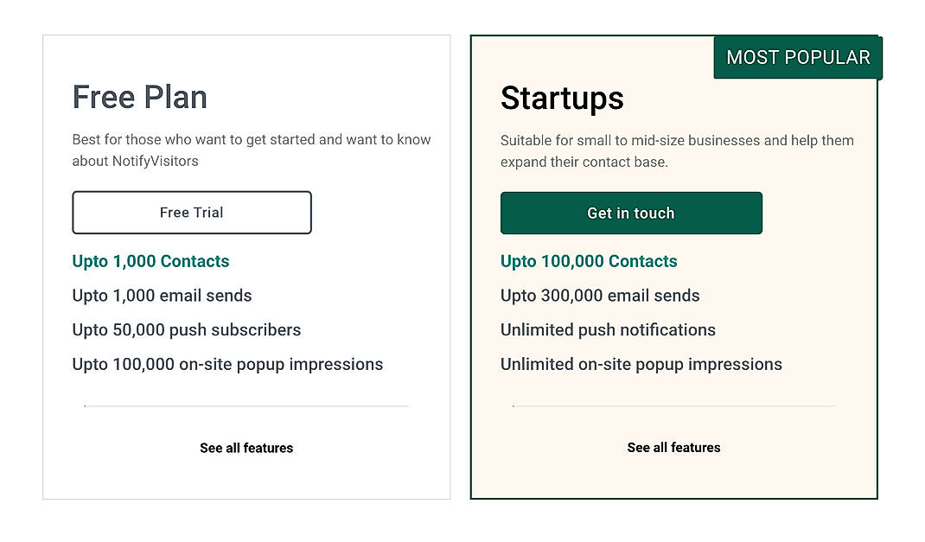Open See all features under Free Plan
925x542 pixels.
pos(246,448)
